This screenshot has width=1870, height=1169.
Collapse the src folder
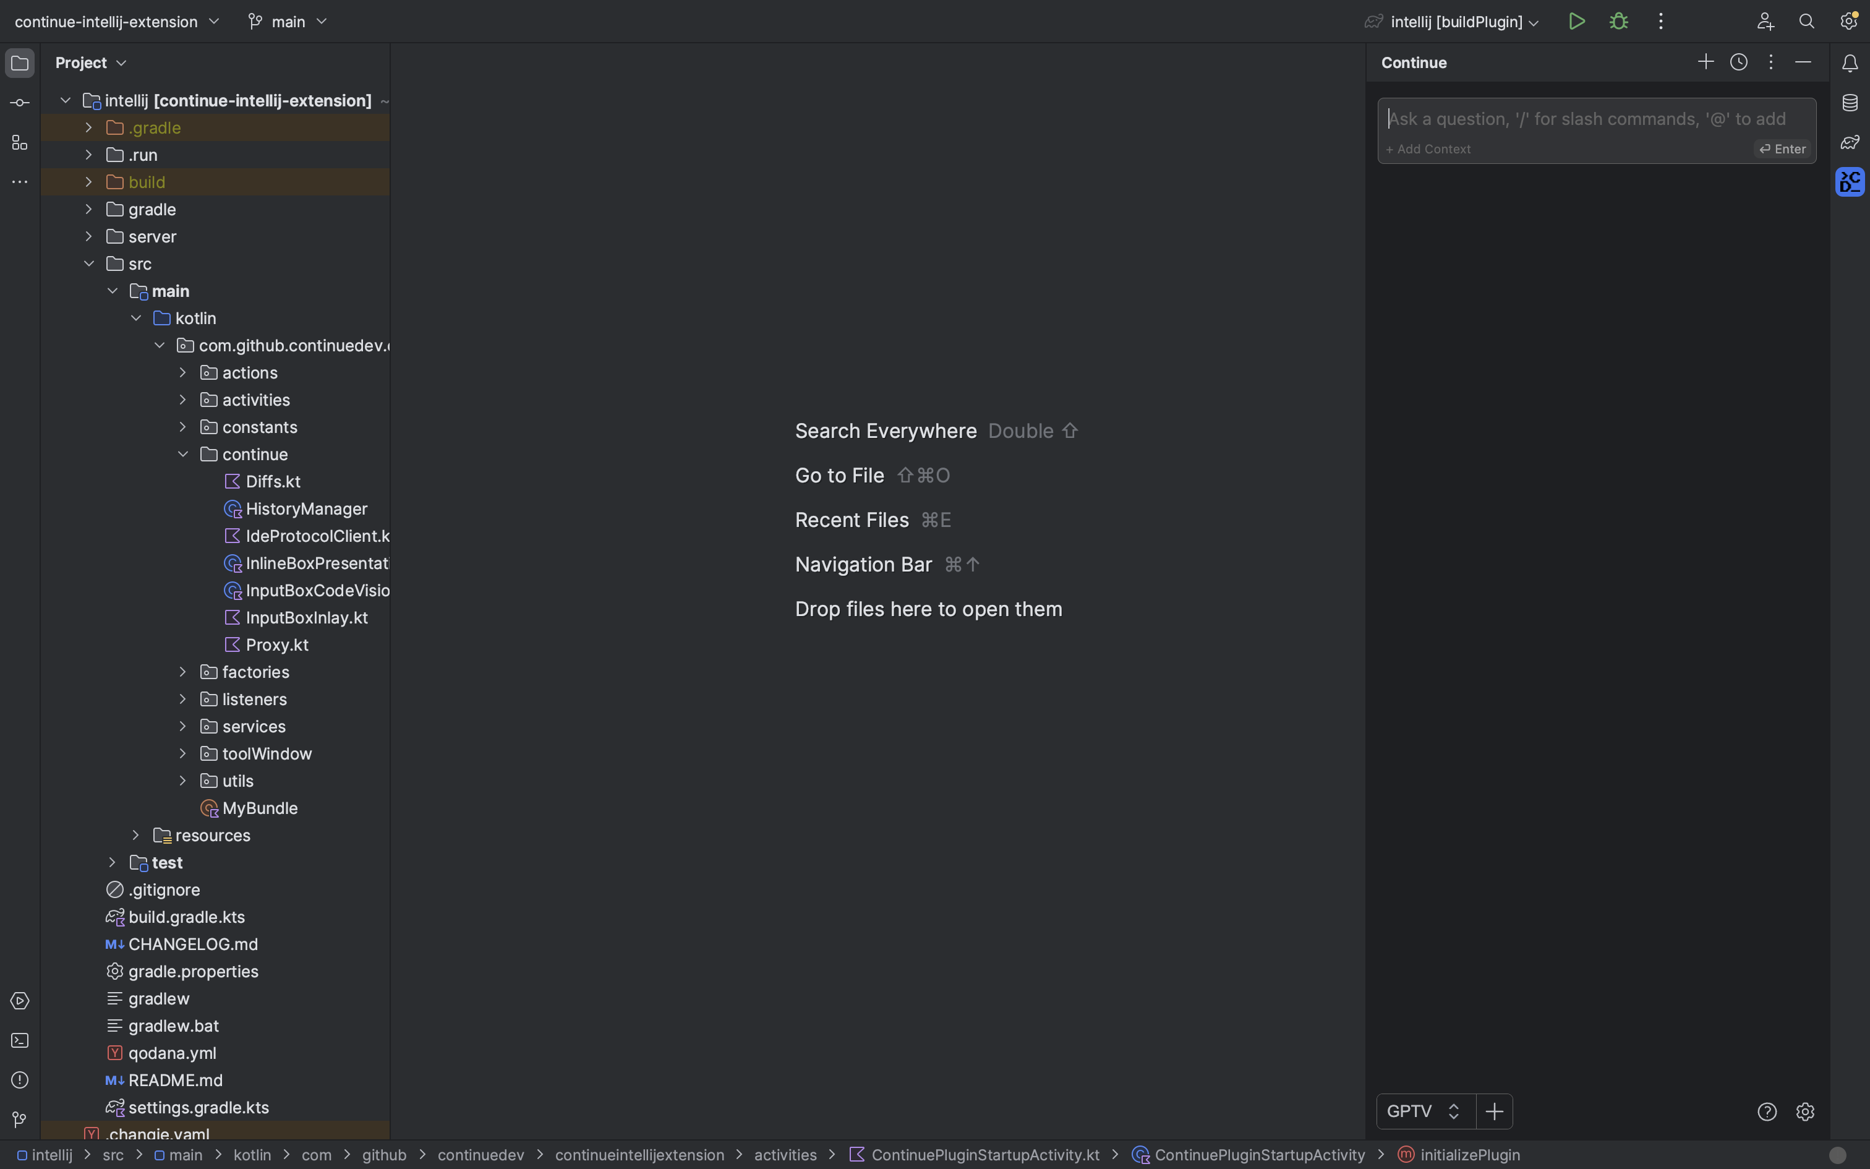[90, 263]
